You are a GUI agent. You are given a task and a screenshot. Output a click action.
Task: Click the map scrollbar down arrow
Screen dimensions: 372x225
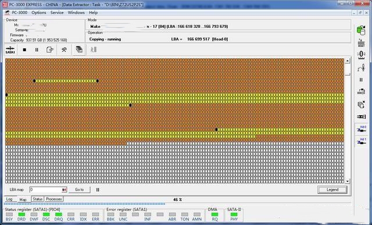(348, 181)
